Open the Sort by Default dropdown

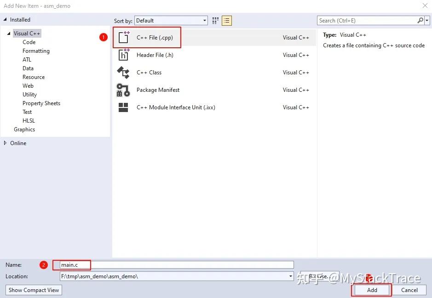point(171,21)
